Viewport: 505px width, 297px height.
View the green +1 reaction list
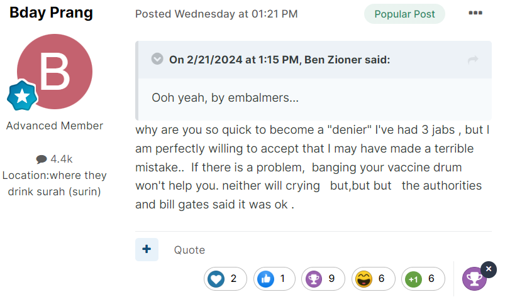coord(423,279)
